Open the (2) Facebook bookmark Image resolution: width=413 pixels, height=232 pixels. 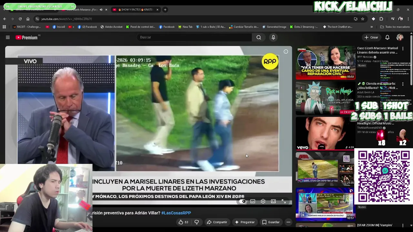tap(87, 27)
